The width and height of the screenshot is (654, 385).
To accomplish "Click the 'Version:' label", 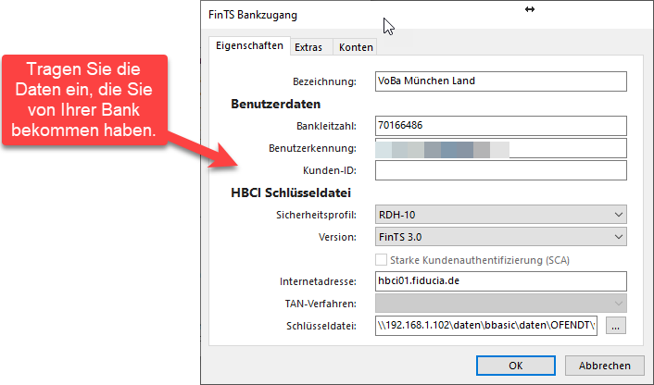I will [337, 238].
